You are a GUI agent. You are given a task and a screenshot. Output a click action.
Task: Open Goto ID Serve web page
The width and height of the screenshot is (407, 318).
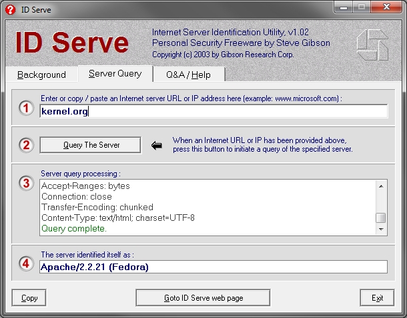pos(203,298)
